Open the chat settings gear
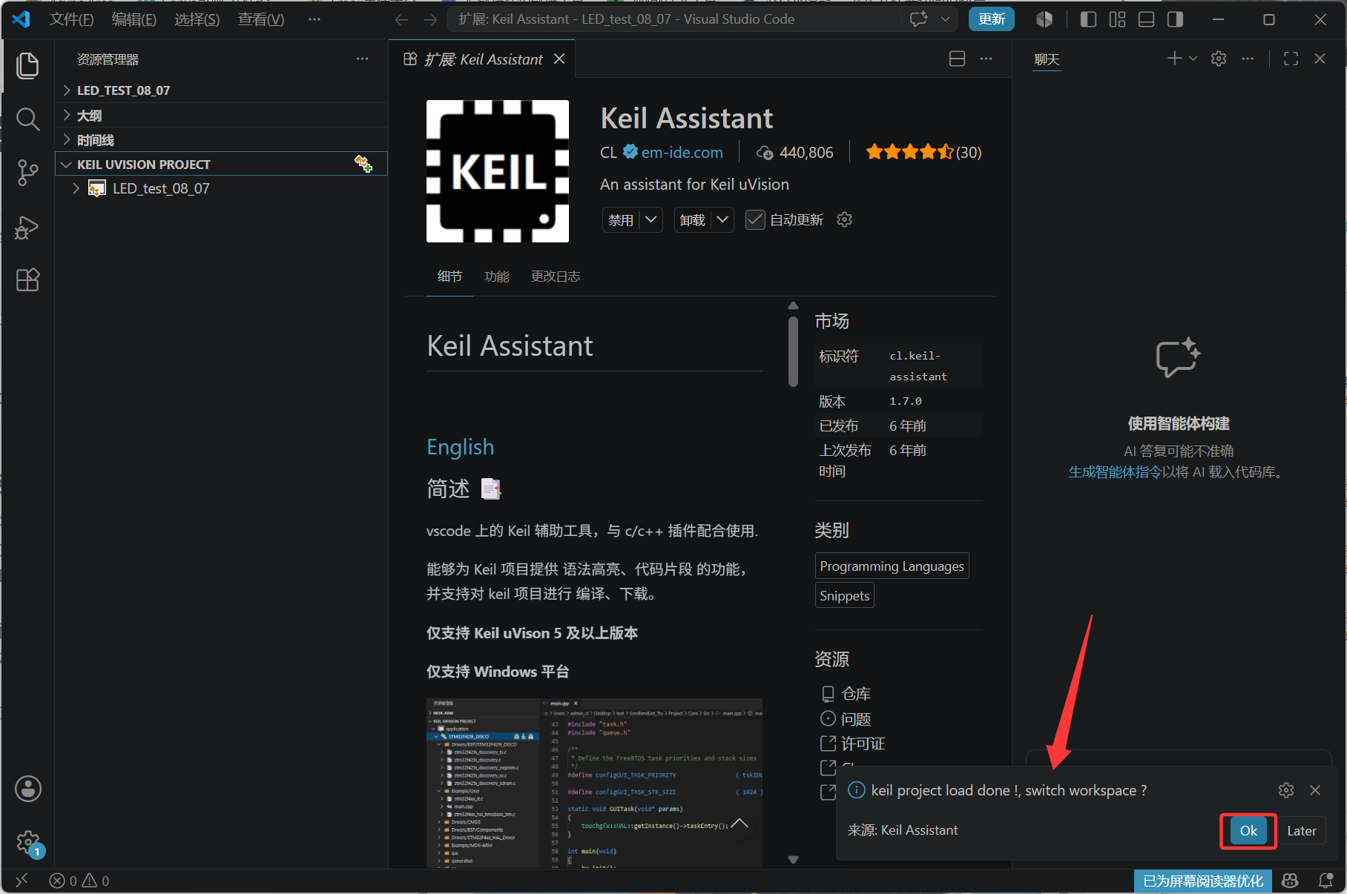1347x894 pixels. [1219, 59]
